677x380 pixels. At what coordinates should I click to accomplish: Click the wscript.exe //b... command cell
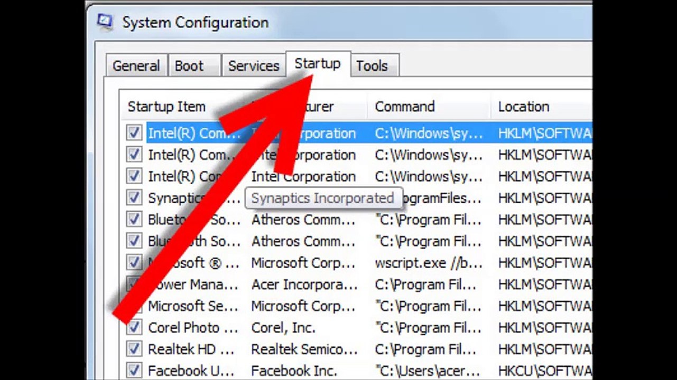428,263
